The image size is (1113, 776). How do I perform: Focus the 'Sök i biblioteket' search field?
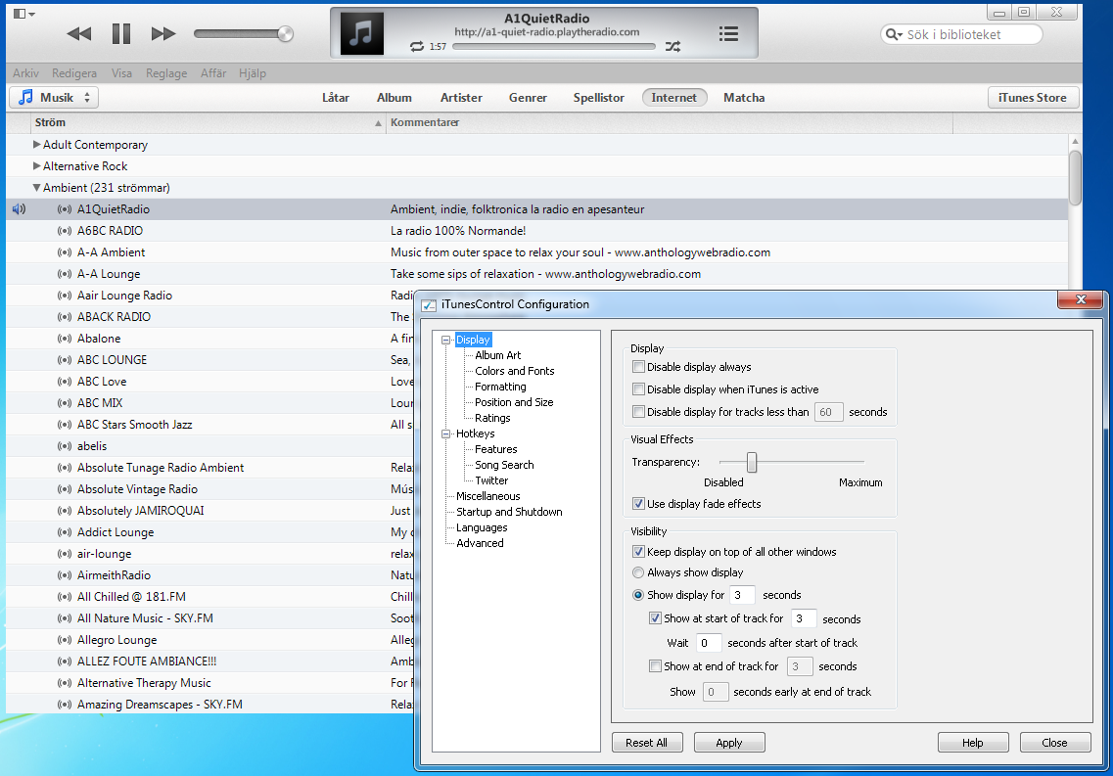click(x=962, y=35)
